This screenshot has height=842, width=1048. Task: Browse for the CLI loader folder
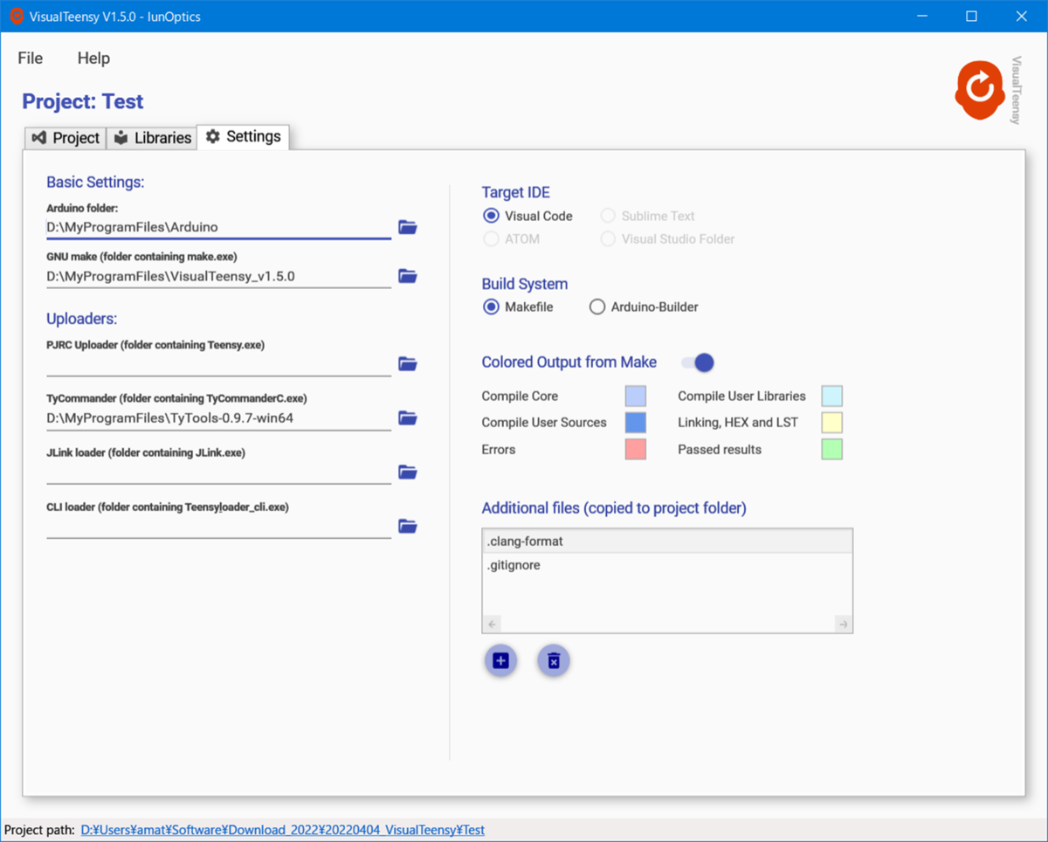coord(408,526)
